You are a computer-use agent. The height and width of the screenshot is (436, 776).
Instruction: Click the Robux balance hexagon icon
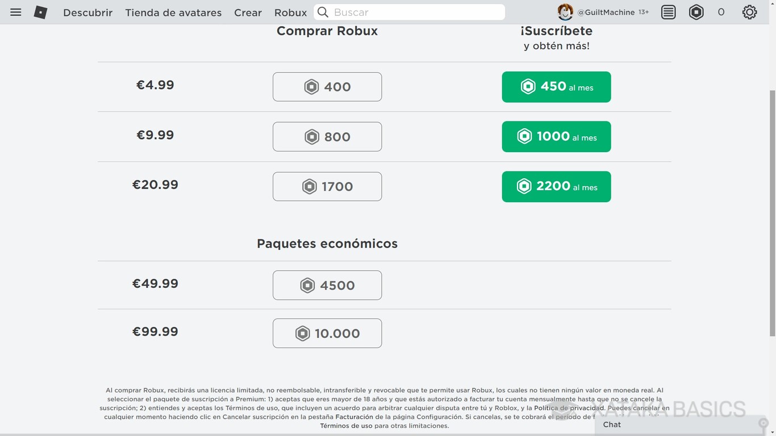696,12
